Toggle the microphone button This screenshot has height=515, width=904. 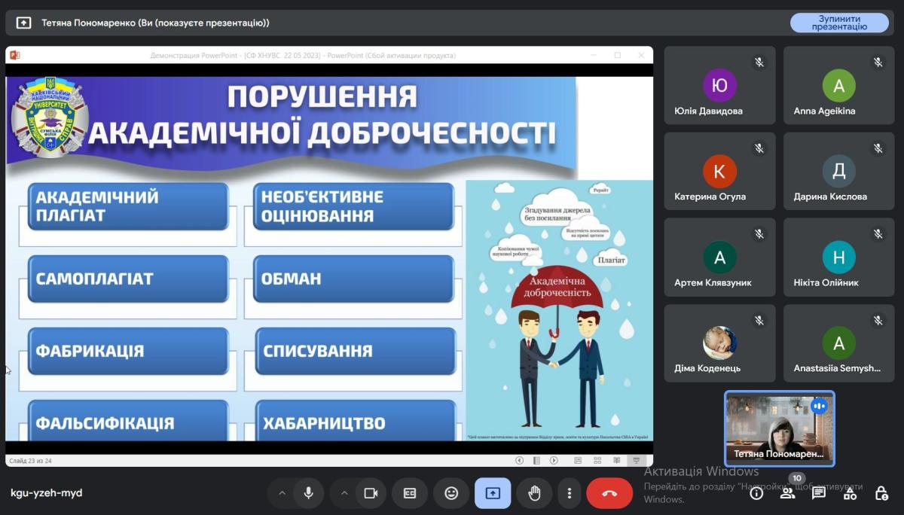(308, 493)
